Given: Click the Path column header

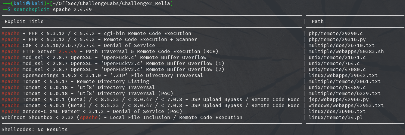Looking at the screenshot, I should click(318, 22).
